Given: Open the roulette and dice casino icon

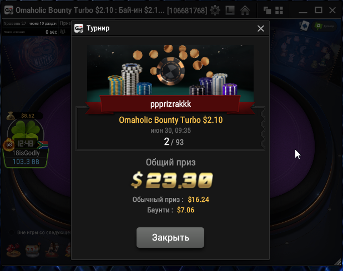Looking at the screenshot, I should coord(13,250).
